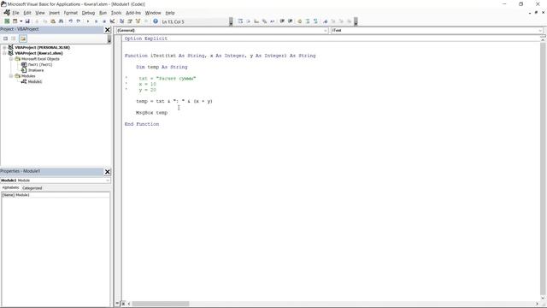Save the workbook with the Save icon
This screenshot has height=308, width=547.
click(27, 21)
